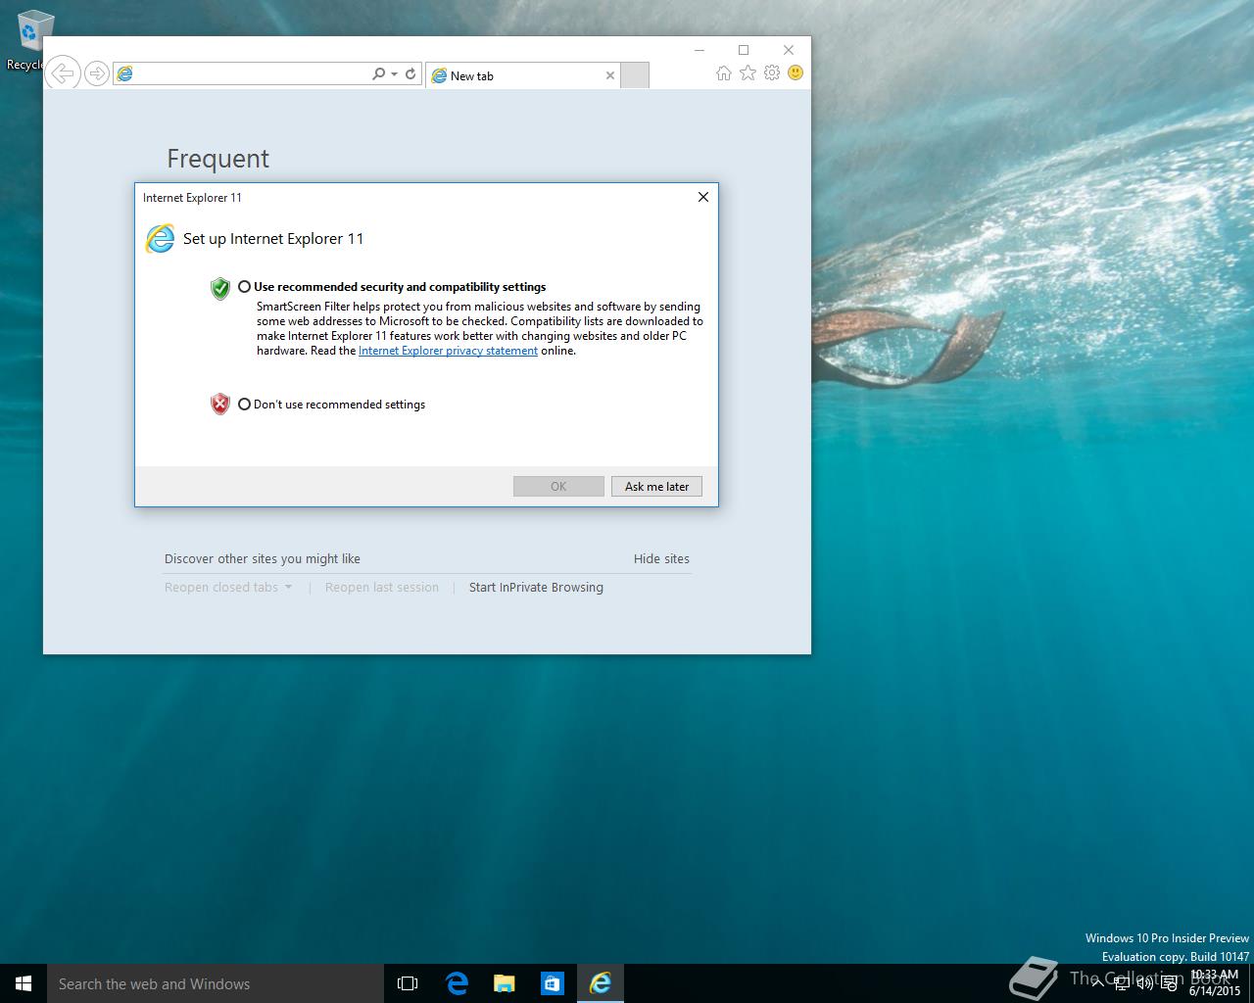Close the New tab tab

610,75
